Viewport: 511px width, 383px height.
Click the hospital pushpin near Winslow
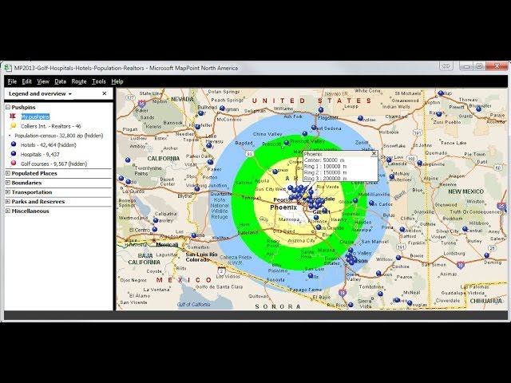tap(360, 118)
